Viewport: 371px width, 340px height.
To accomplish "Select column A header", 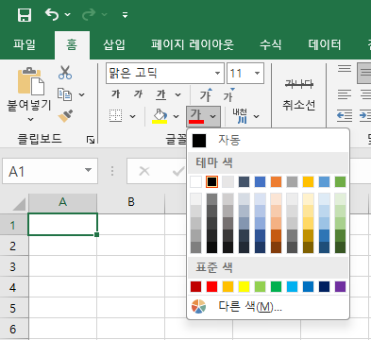I will pos(62,202).
